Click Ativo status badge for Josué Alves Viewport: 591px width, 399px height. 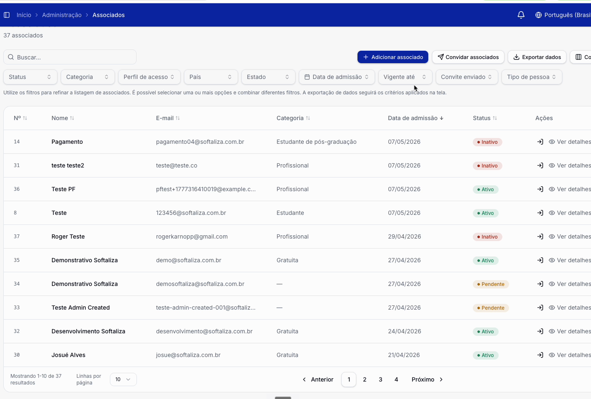click(x=485, y=355)
